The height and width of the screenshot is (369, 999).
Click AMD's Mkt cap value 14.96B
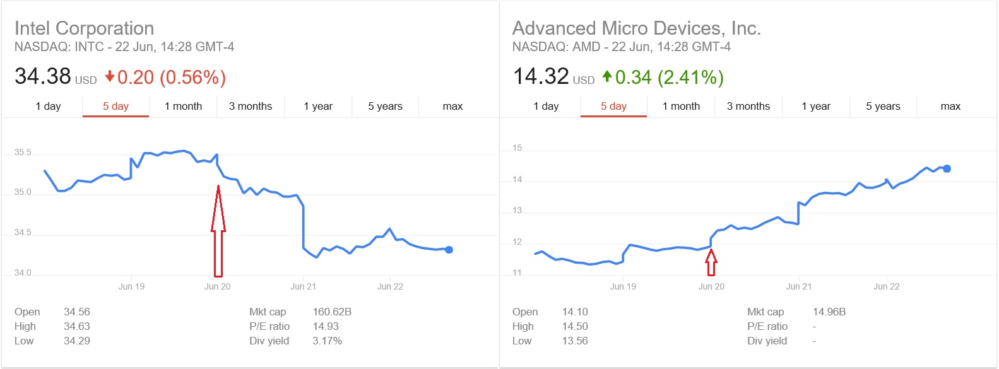829,312
